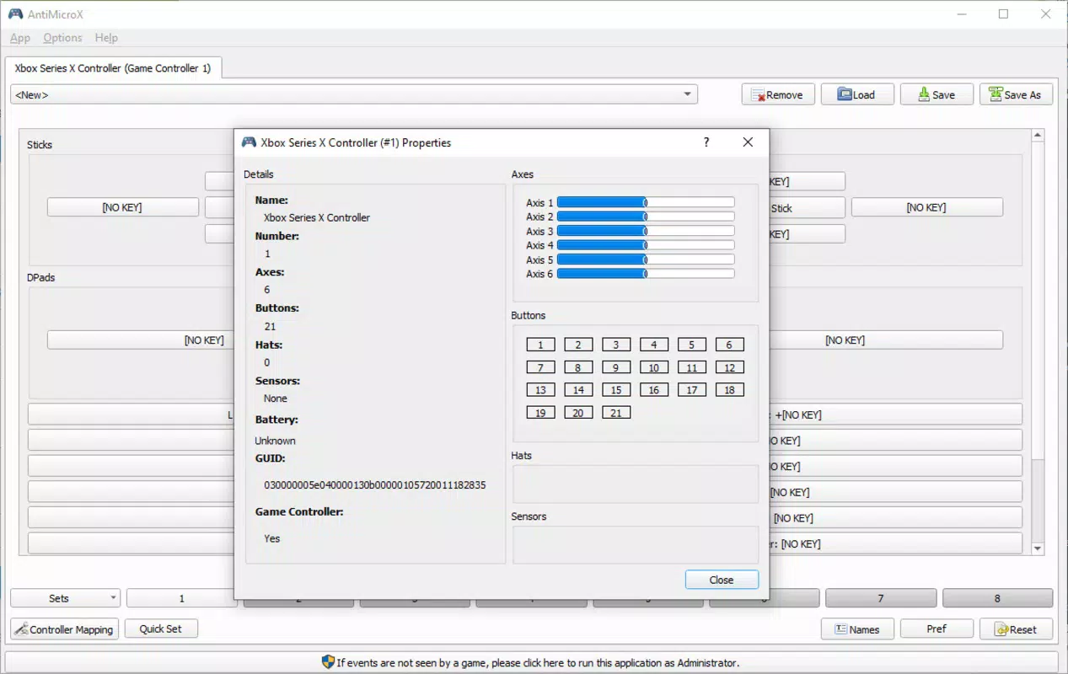
Task: Click button indicator 19 in Properties
Action: pos(540,413)
